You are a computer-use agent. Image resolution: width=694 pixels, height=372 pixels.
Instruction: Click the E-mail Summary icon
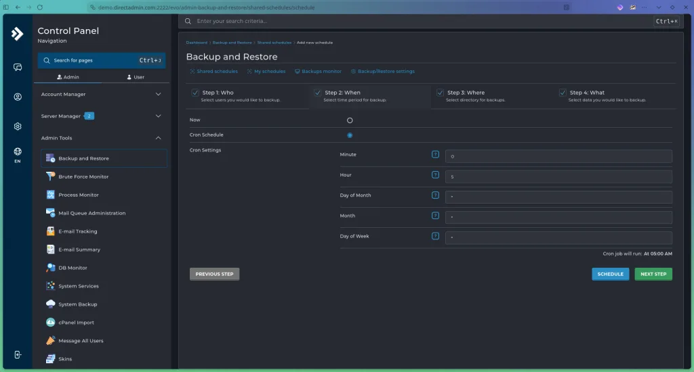pos(50,250)
